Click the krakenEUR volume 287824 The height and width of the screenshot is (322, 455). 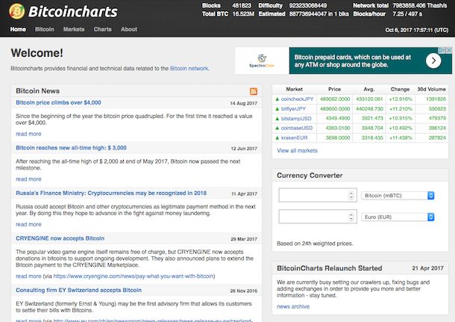point(437,137)
